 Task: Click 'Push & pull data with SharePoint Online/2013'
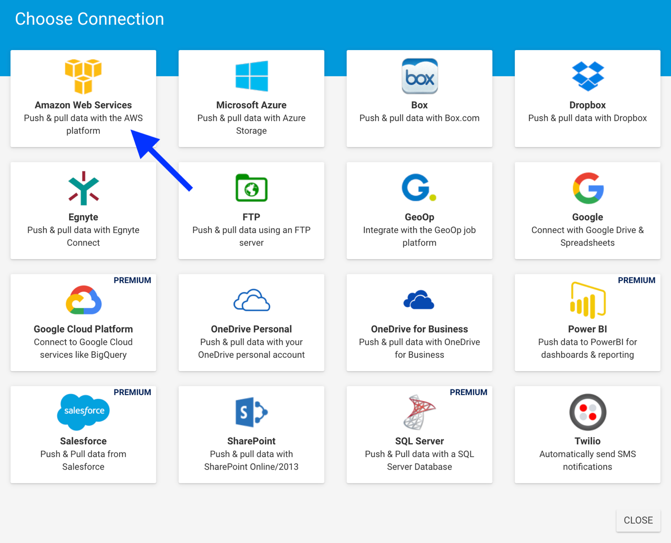click(x=252, y=460)
